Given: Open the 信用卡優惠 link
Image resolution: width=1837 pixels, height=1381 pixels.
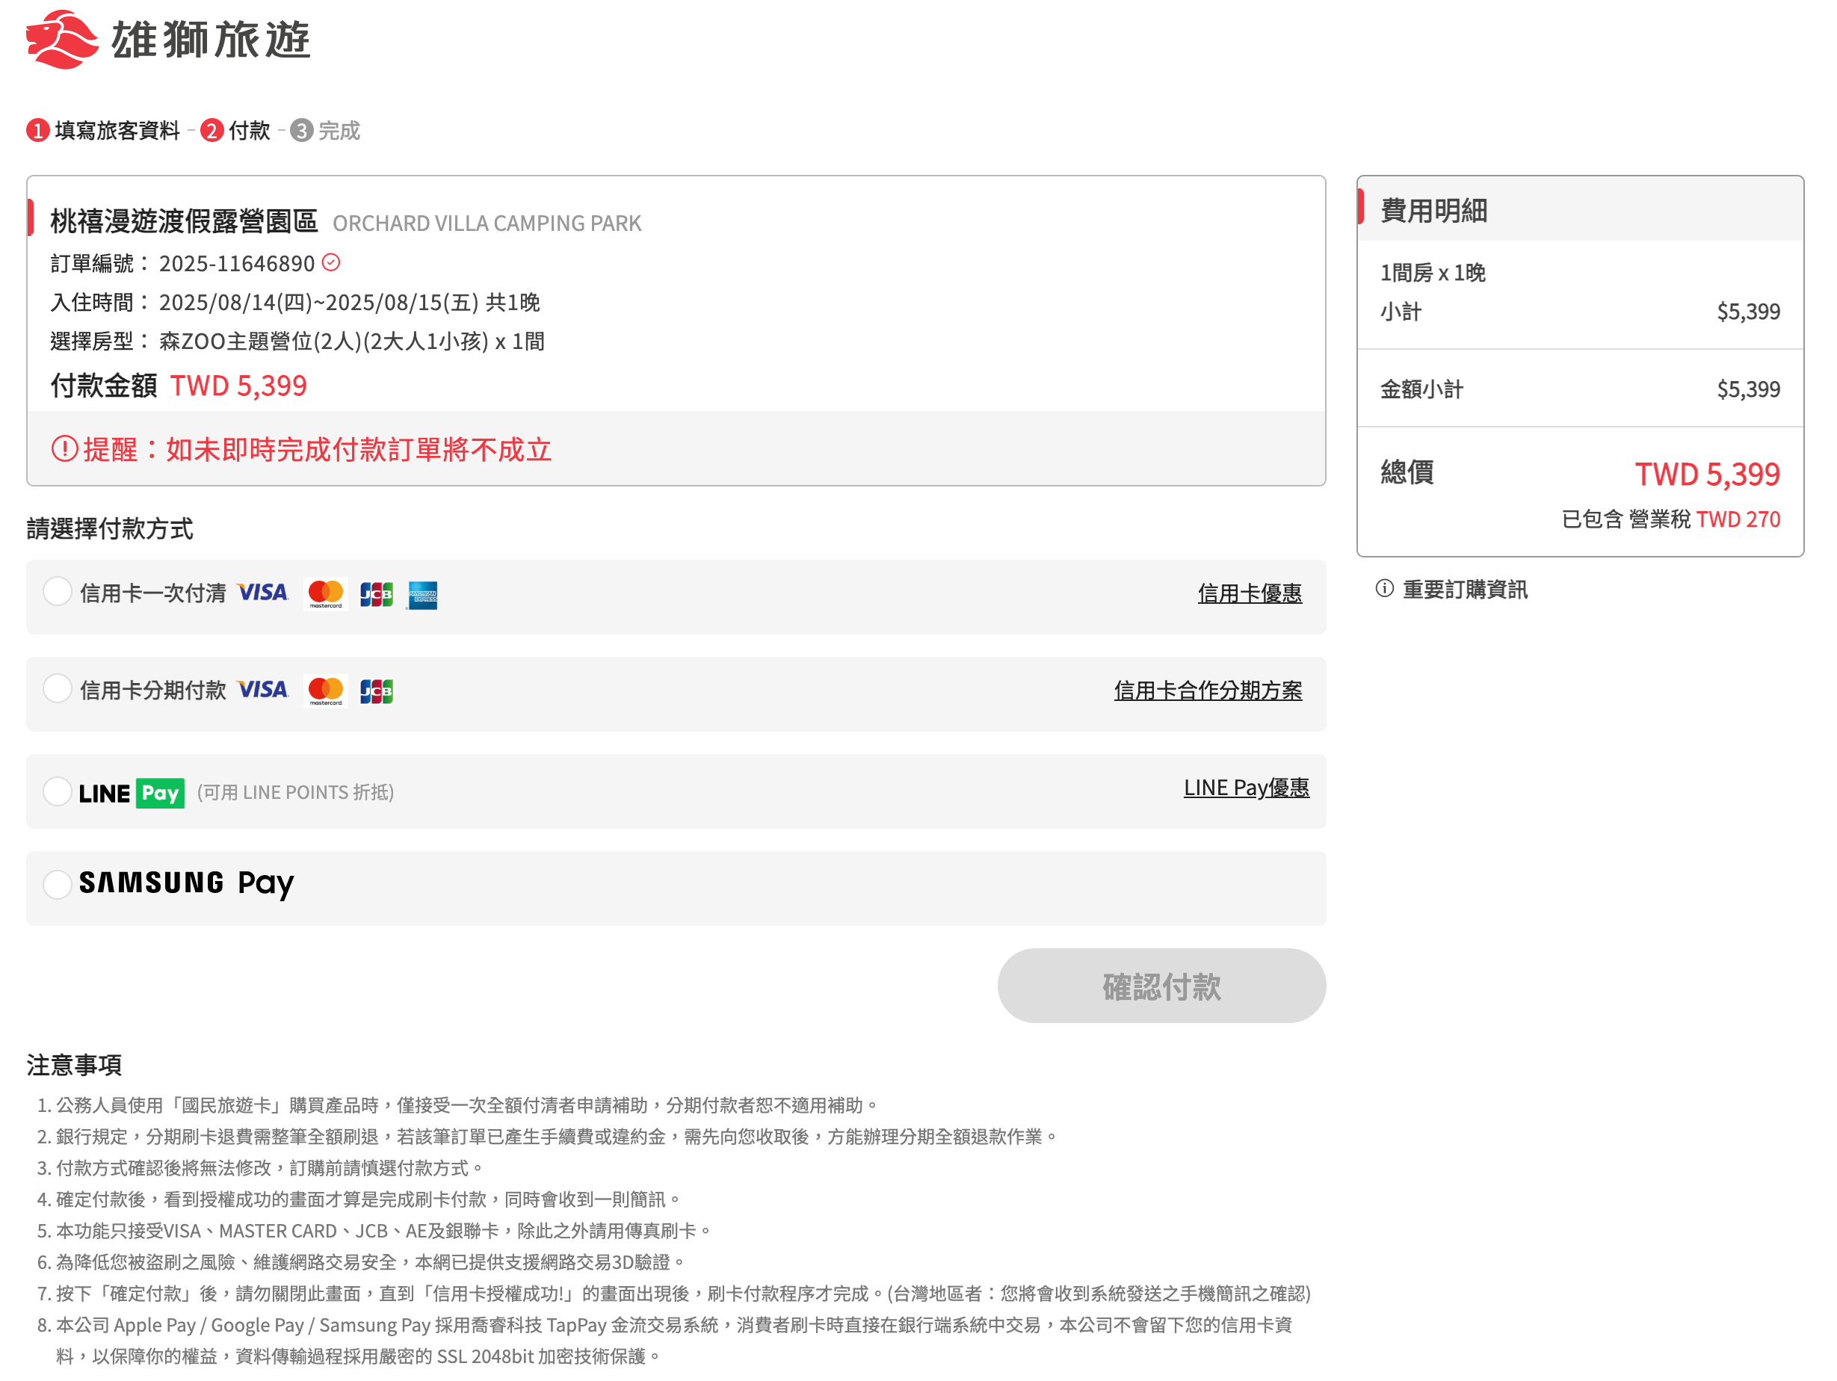Looking at the screenshot, I should click(1249, 593).
